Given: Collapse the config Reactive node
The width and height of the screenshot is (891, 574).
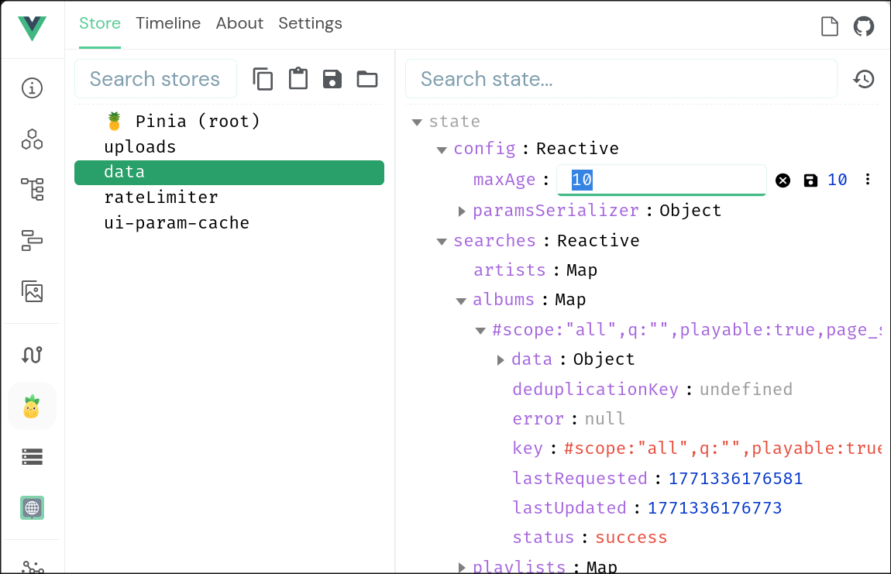Looking at the screenshot, I should (442, 150).
